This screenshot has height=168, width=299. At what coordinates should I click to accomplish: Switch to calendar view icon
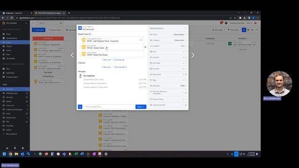(x=248, y=30)
